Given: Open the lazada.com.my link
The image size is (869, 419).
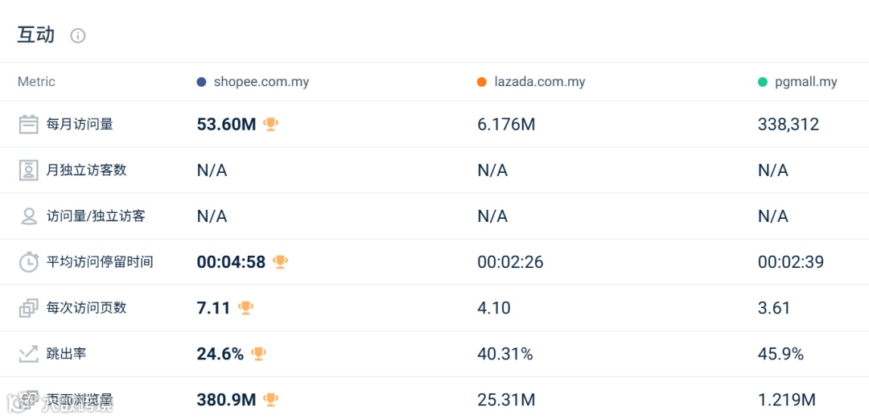Looking at the screenshot, I should (x=540, y=82).
